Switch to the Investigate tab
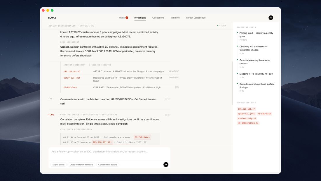This screenshot has height=181, width=321. click(x=140, y=18)
